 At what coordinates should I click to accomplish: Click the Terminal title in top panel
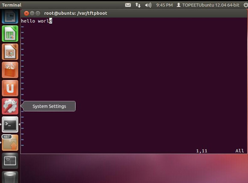coord(12,5)
